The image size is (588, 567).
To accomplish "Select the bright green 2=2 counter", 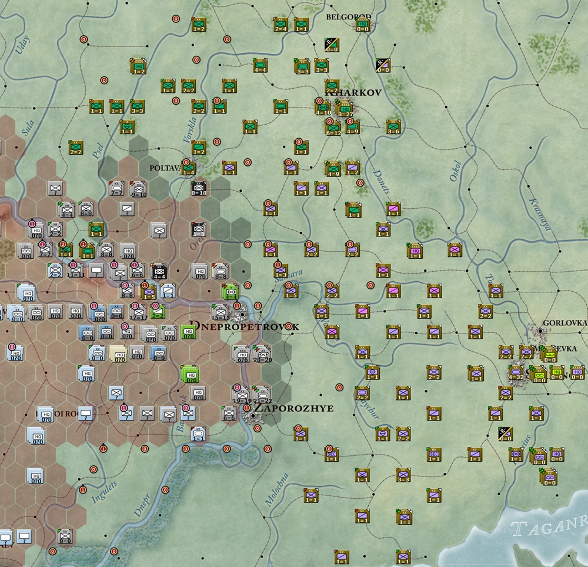I will (x=158, y=311).
